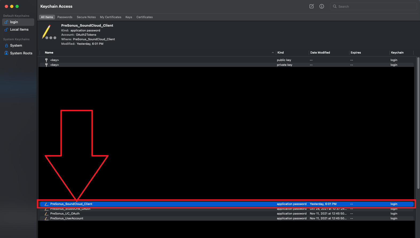Sort the list by Kind column
This screenshot has width=420, height=238.
280,53
